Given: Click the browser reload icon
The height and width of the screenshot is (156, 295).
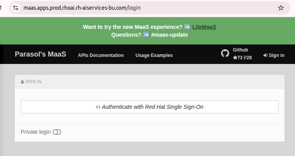Looking at the screenshot, I should coord(0,8).
